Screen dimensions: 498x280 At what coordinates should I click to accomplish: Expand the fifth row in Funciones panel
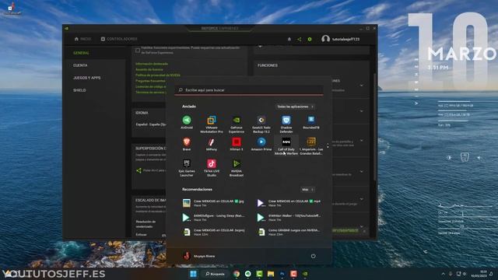361,199
